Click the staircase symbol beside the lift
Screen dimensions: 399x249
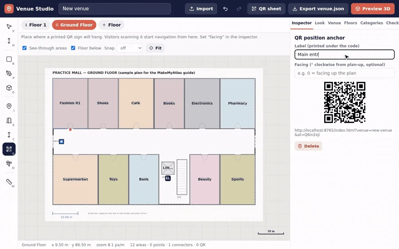click(x=182, y=177)
